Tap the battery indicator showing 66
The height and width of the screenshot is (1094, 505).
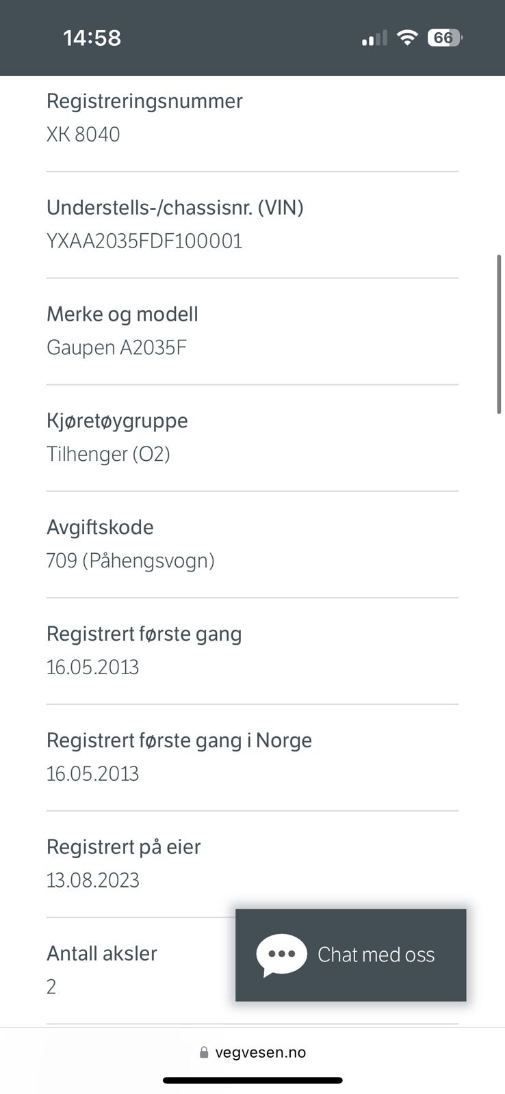click(445, 38)
